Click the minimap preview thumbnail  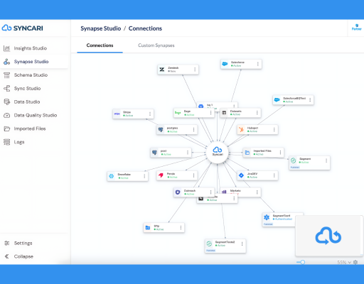[x=328, y=236]
